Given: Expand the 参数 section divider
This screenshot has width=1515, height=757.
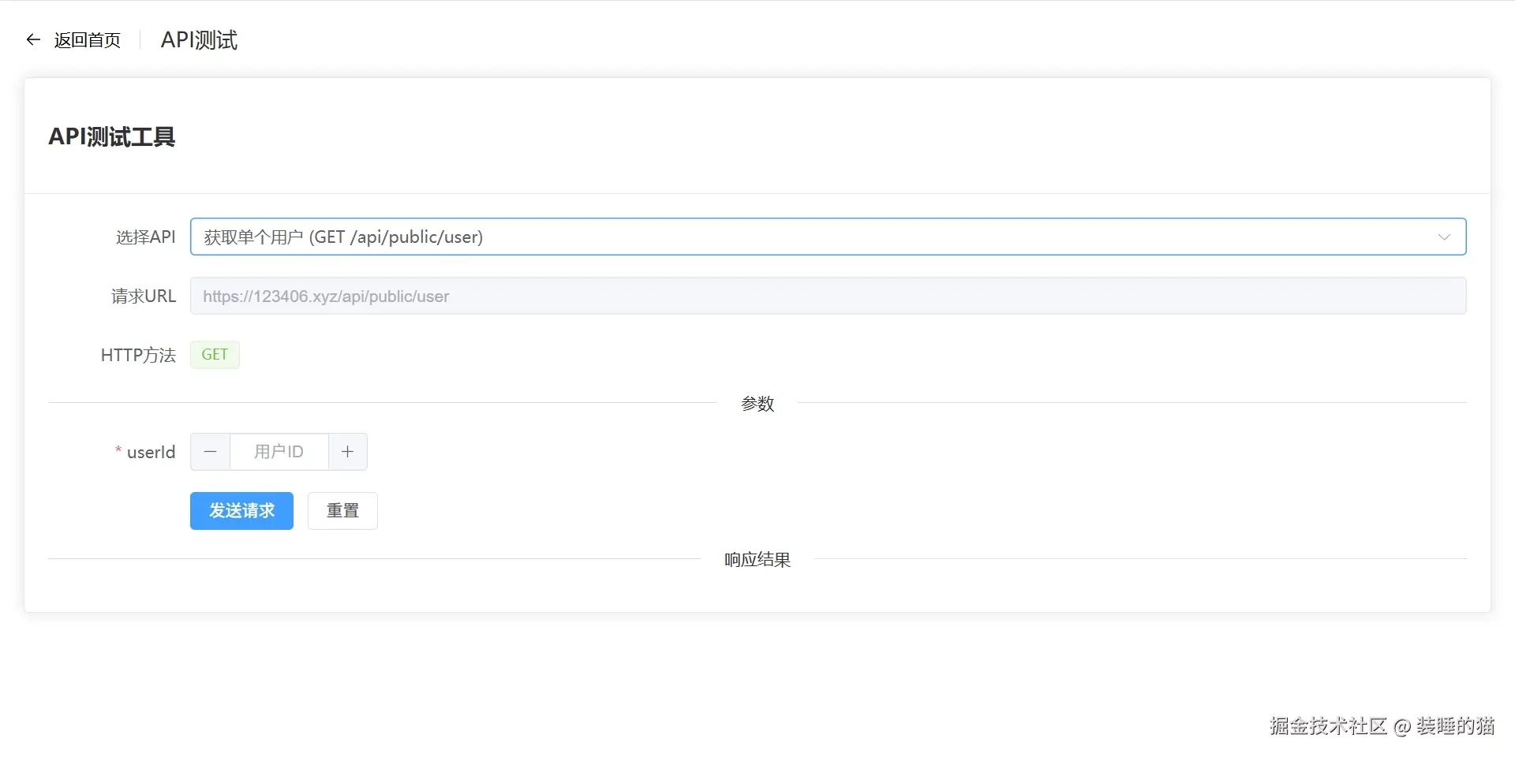Looking at the screenshot, I should (x=757, y=403).
